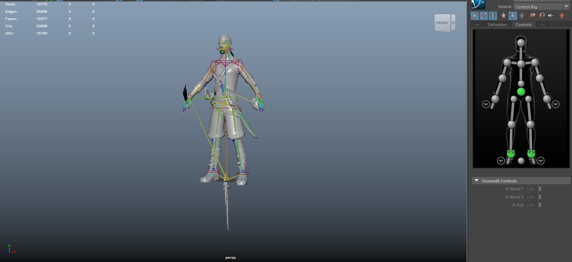Select the wrist effector on the diagram's left side
This screenshot has height=262, width=572.
tap(495, 98)
